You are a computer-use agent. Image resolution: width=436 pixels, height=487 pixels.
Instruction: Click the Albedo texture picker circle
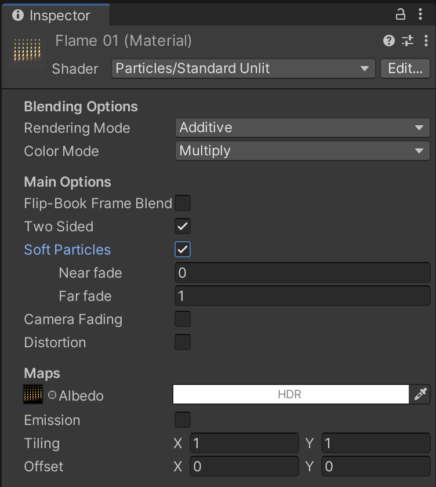click(52, 395)
